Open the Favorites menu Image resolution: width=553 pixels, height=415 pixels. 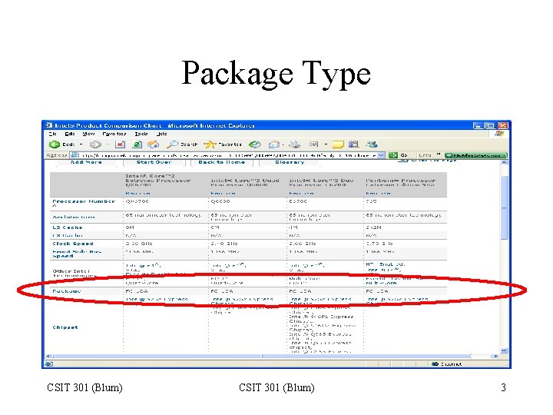114,134
